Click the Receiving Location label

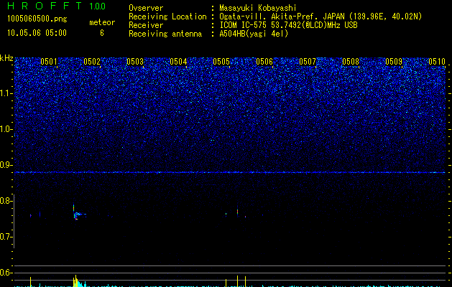(167, 17)
